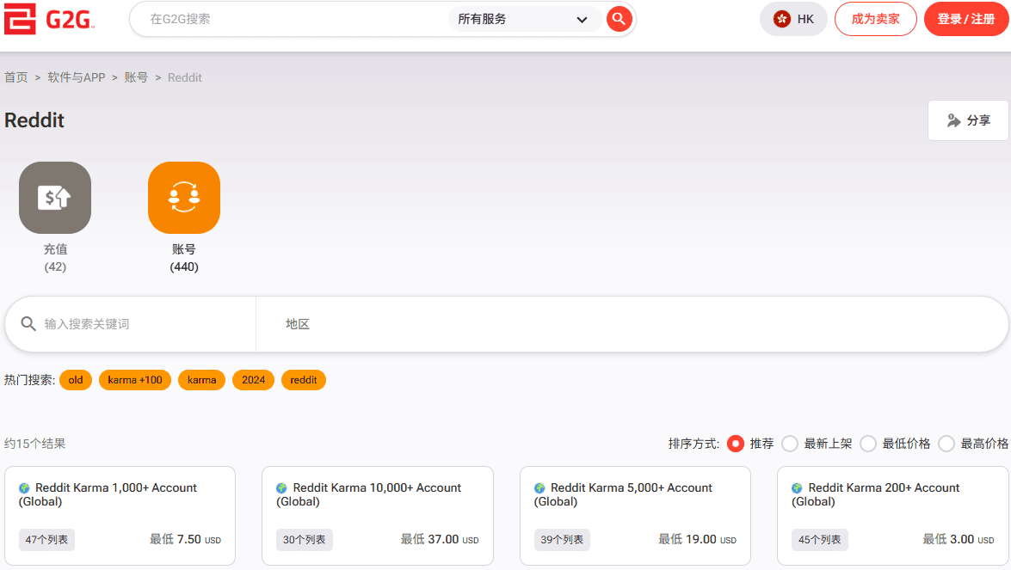
Task: Open the 充值 top-up category icon
Action: 55,198
